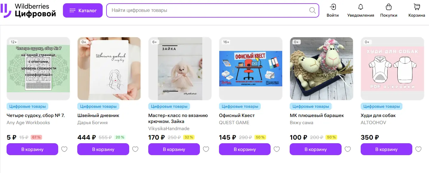This screenshot has width=429, height=173.
Task: Favorite the Офисный Квест heart icon
Action: 277,149
